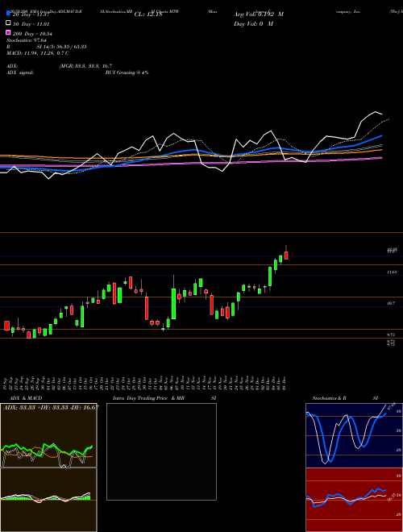Click the MACD histogram chart below the ADX chart
403x532 pixels.
48,500
